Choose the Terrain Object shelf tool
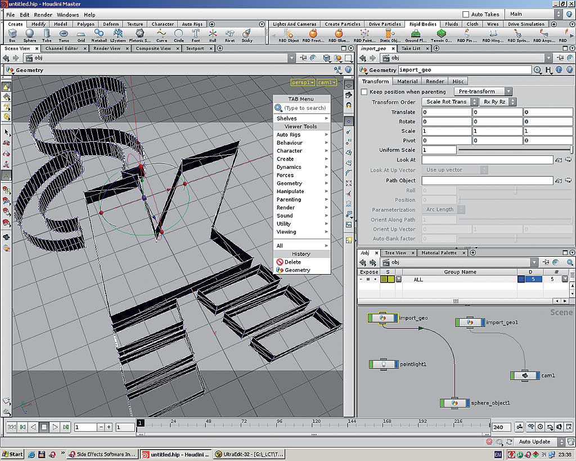576x461 pixels. click(441, 35)
